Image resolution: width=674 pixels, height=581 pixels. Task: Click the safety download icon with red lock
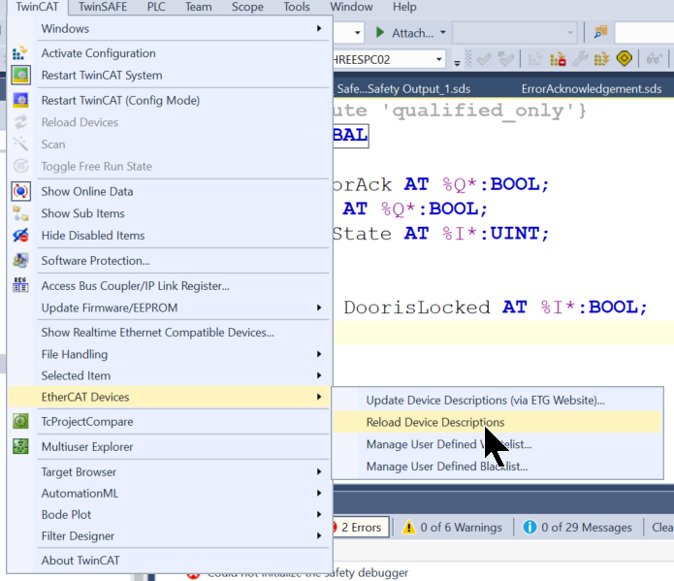pyautogui.click(x=558, y=59)
